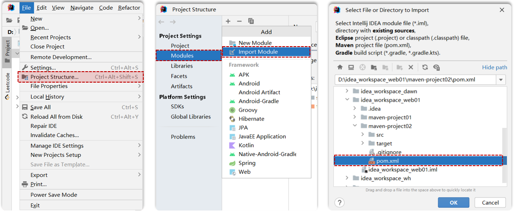Click the Desktop directory toolbar icon
This screenshot has width=514, height=214.
click(351, 67)
